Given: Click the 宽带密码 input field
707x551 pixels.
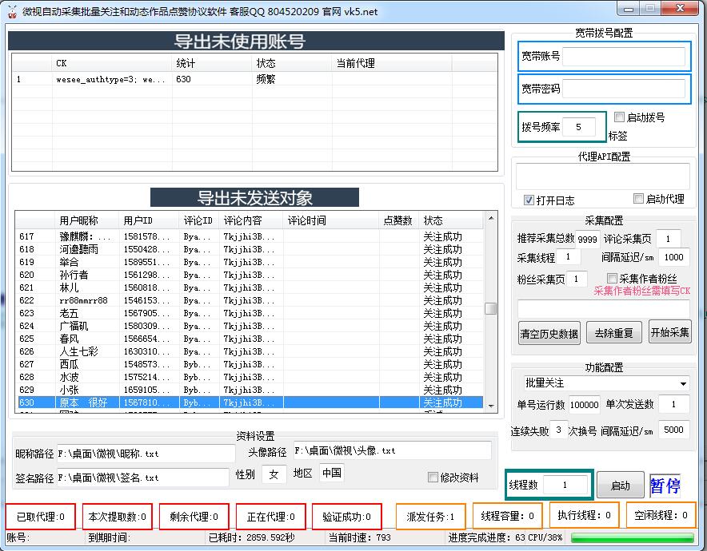Looking at the screenshot, I should 624,89.
